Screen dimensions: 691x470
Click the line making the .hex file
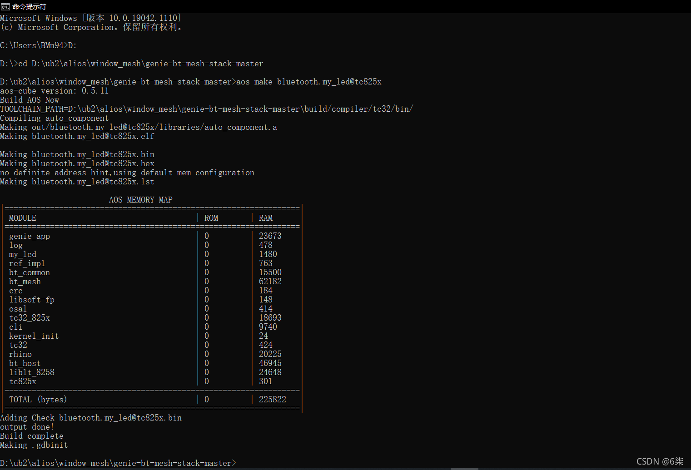(77, 163)
